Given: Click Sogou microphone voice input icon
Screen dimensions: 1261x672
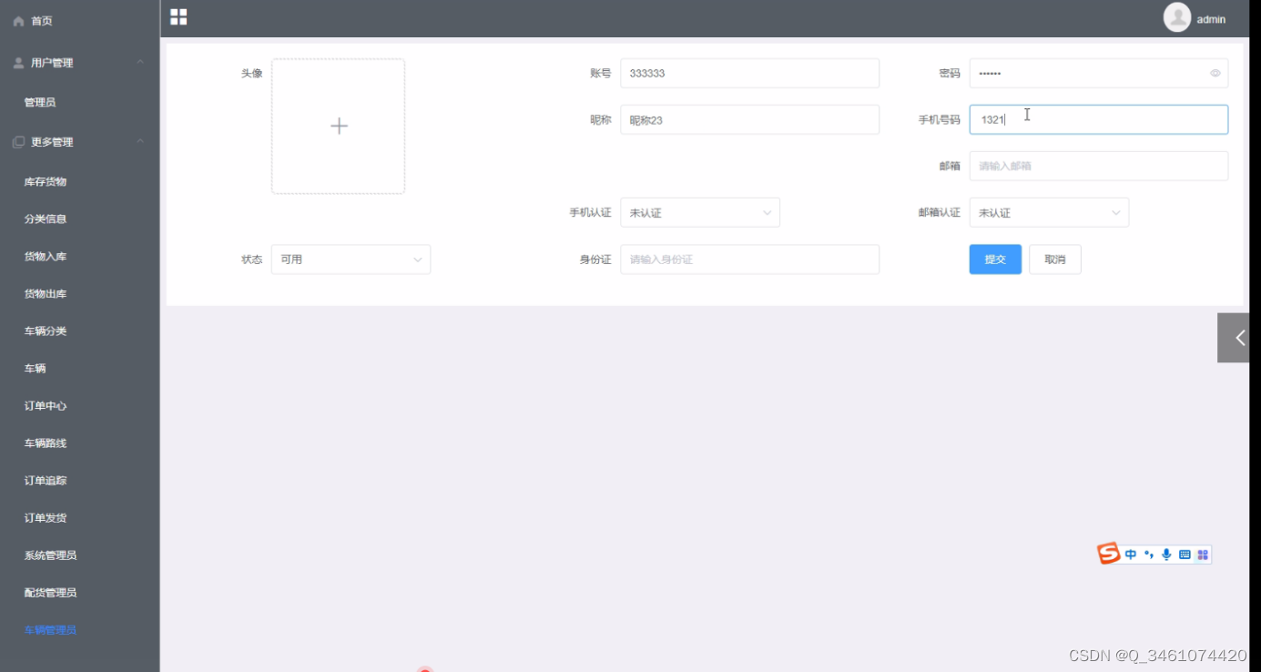Looking at the screenshot, I should (x=1166, y=555).
